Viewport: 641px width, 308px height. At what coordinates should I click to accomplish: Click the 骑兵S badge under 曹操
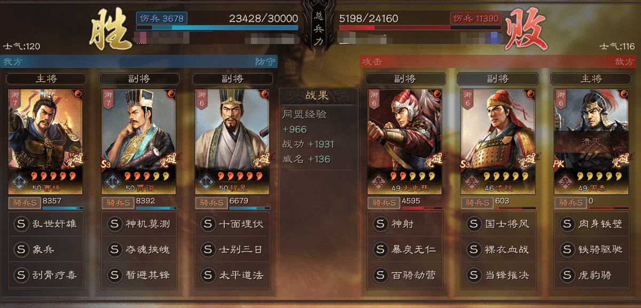tap(25, 203)
